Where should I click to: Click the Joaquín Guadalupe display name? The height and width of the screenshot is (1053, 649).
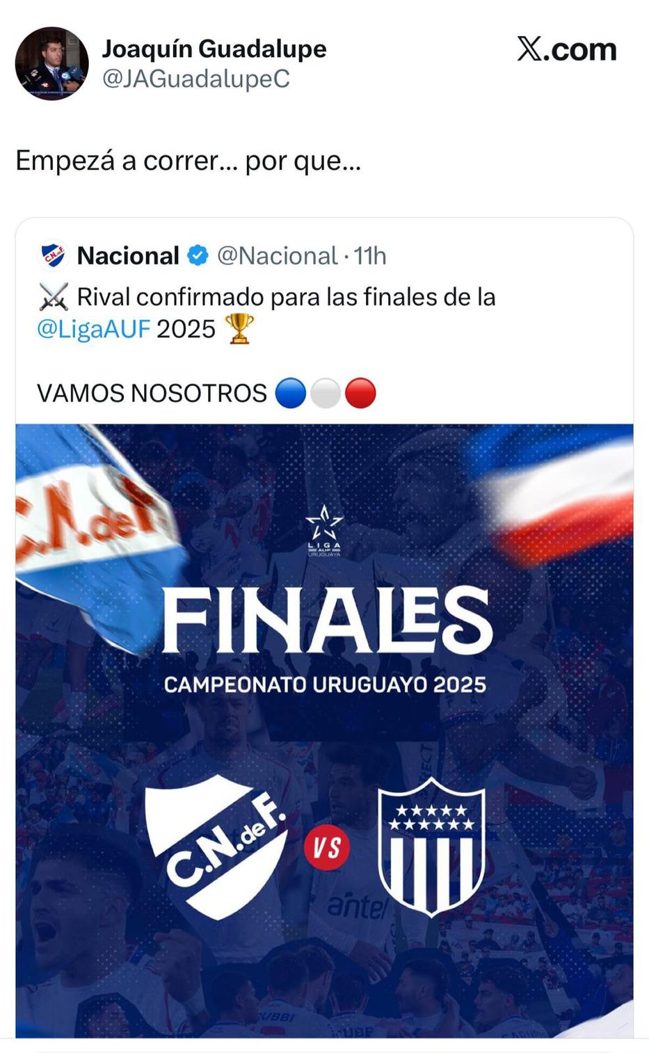214,49
